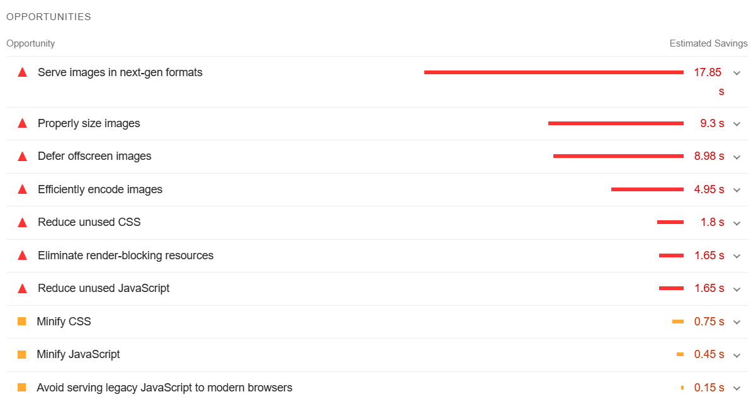Click the red savings bar for Properly size images
Screen dimensions: 751x404
point(616,123)
